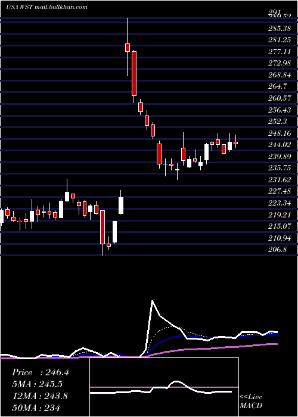The height and width of the screenshot is (417, 298).
Task: Select the 277.11 price axis label
Action: click(281, 52)
